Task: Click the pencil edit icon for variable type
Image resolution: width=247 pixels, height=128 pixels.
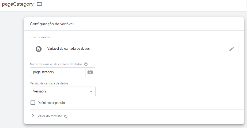Action: point(231,49)
